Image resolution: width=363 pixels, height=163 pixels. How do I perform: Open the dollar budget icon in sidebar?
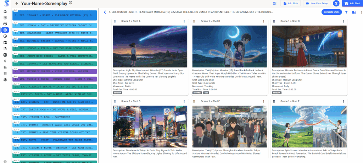pyautogui.click(x=5, y=61)
